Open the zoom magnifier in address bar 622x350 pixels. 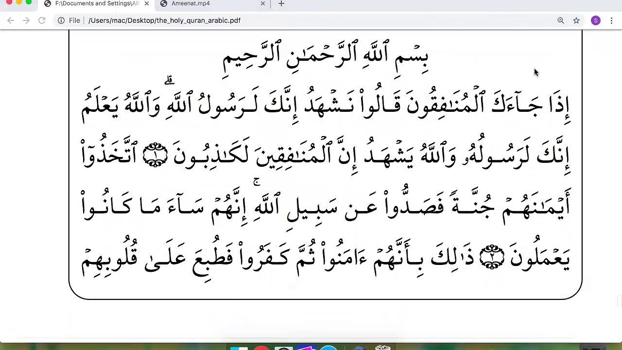561,20
